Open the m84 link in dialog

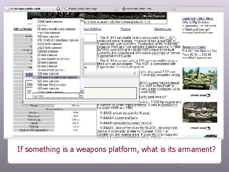(x=29, y=74)
